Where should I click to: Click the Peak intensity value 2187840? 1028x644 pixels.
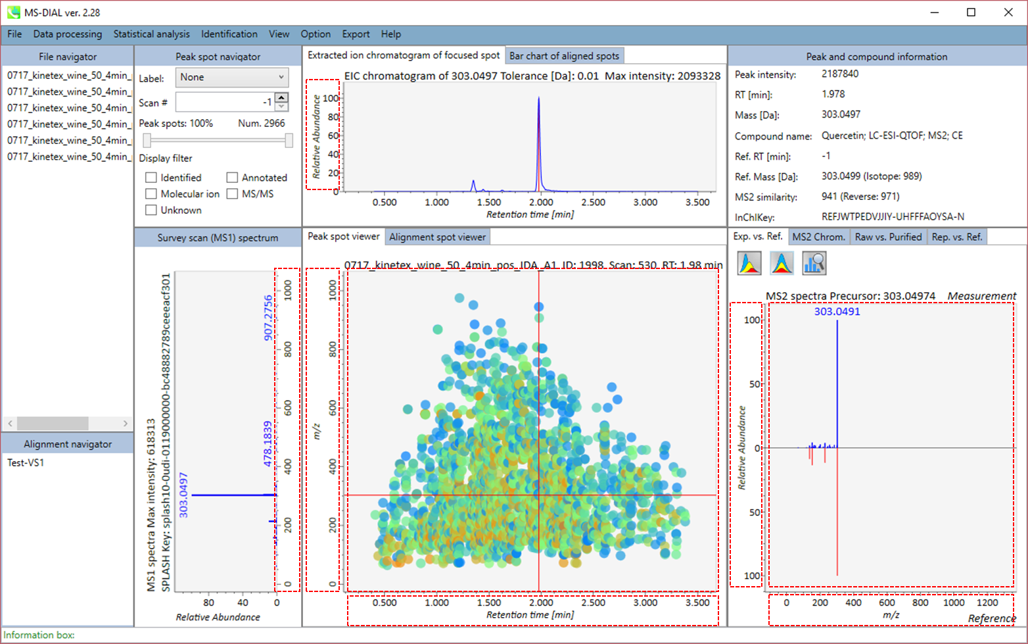(x=840, y=74)
